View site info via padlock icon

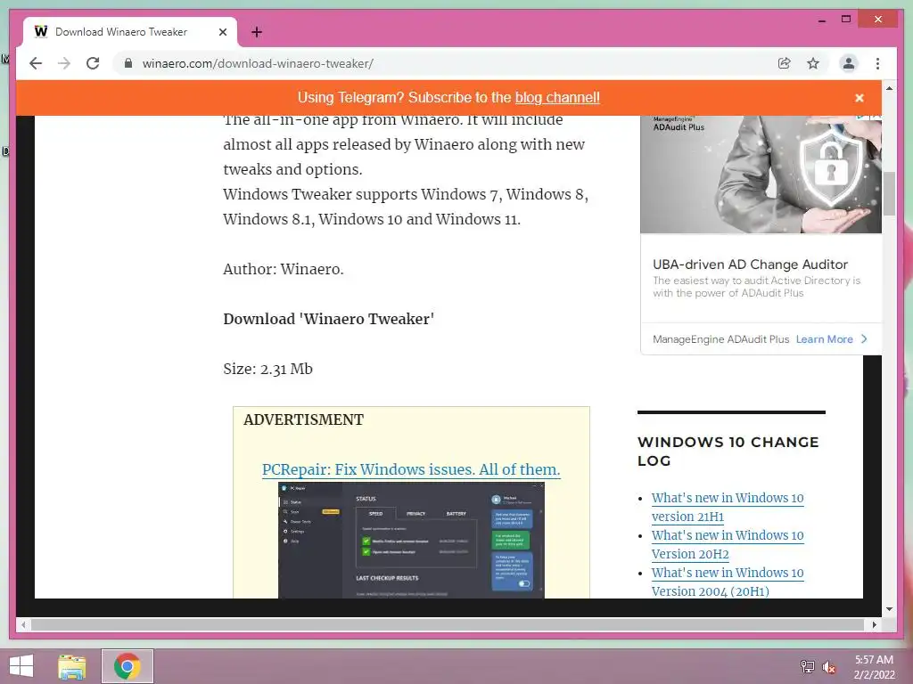[128, 63]
